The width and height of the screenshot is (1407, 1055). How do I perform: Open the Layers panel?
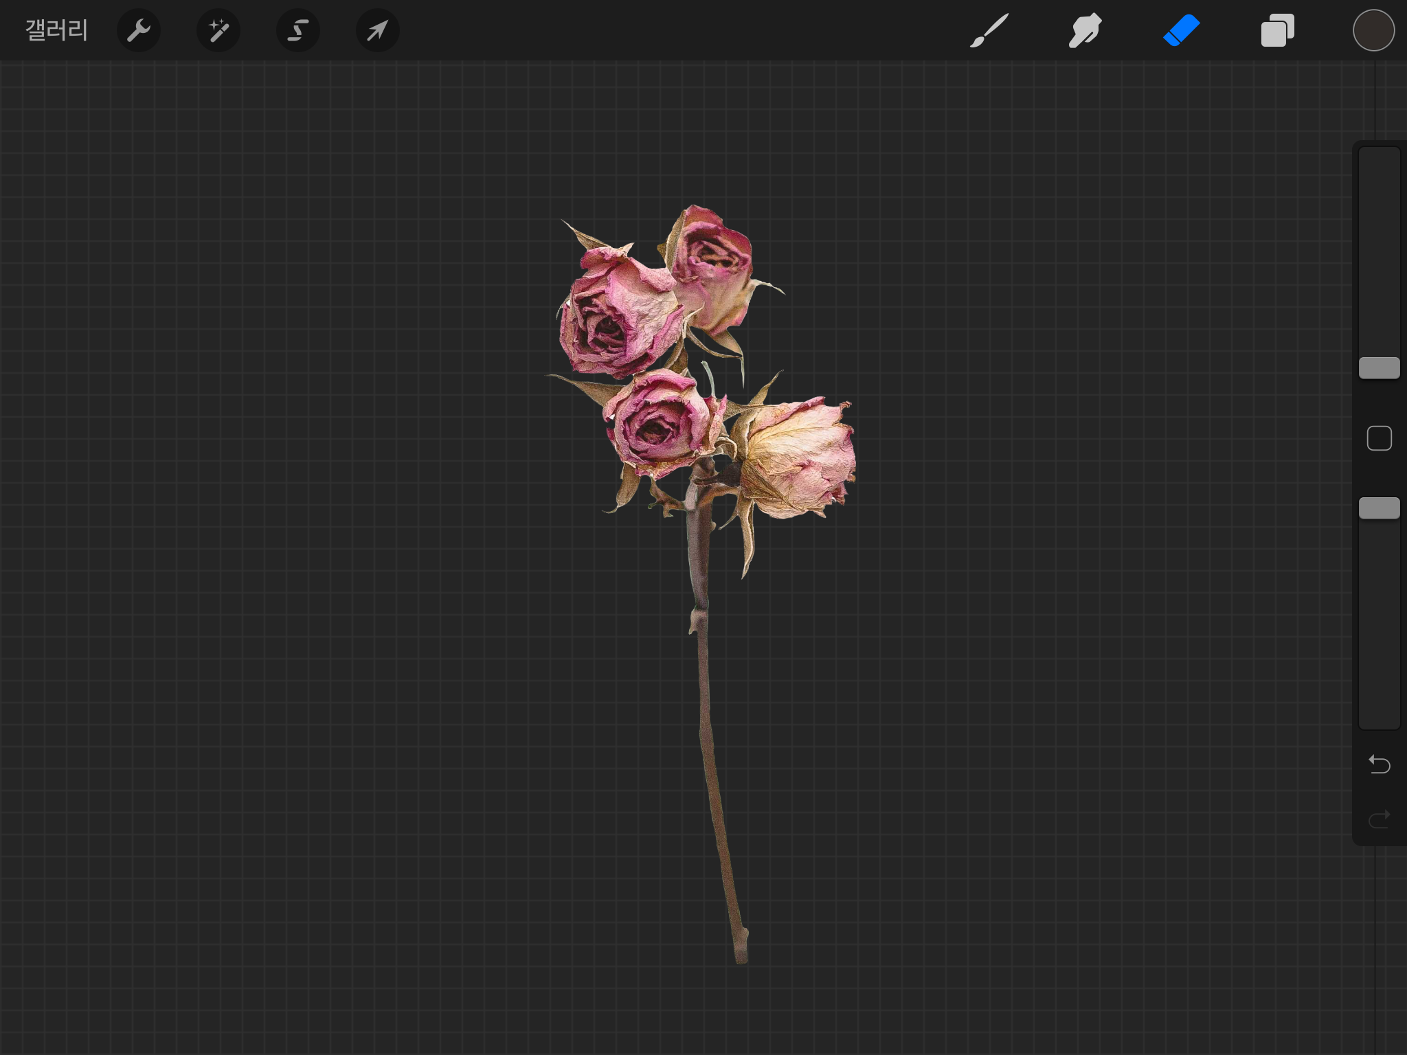tap(1277, 31)
